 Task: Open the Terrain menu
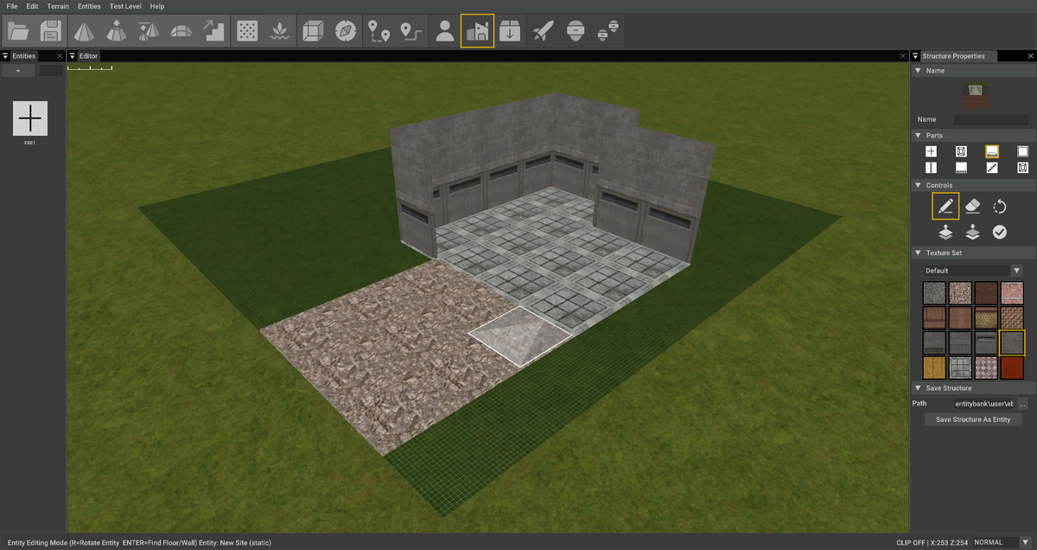58,6
